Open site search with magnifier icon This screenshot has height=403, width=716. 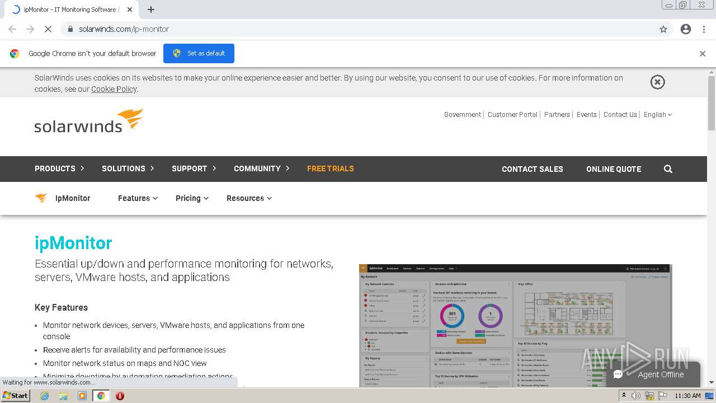click(668, 169)
